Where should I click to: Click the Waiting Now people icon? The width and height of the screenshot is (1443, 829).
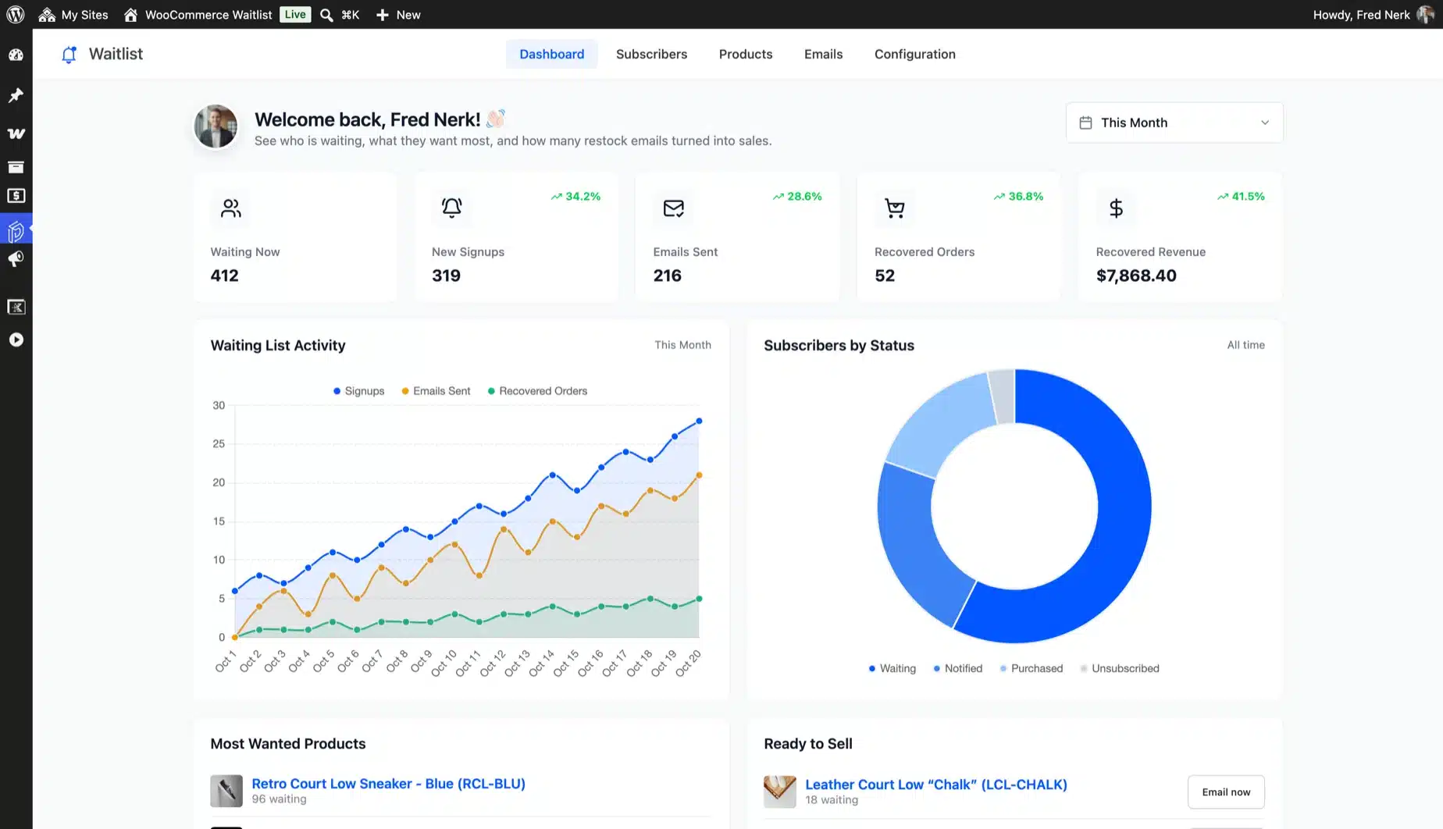point(230,208)
